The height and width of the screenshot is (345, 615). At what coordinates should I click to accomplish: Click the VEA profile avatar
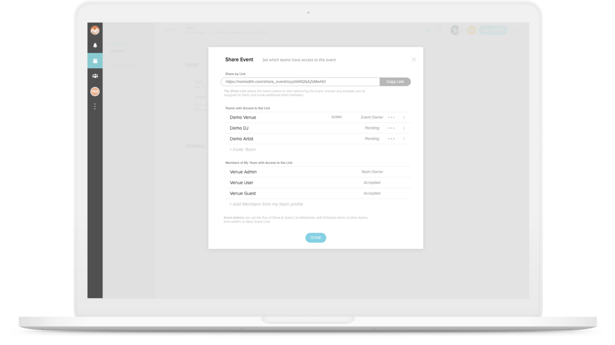pyautogui.click(x=95, y=91)
